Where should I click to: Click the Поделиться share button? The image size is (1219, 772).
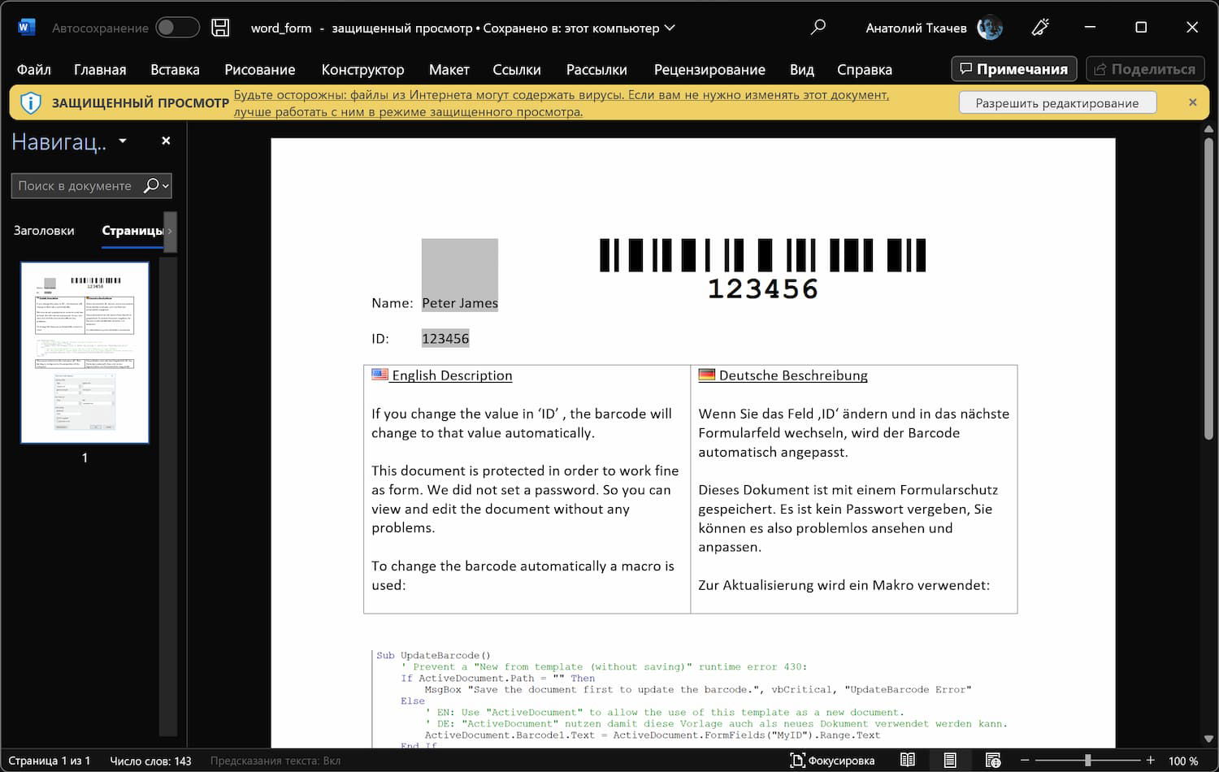point(1144,69)
